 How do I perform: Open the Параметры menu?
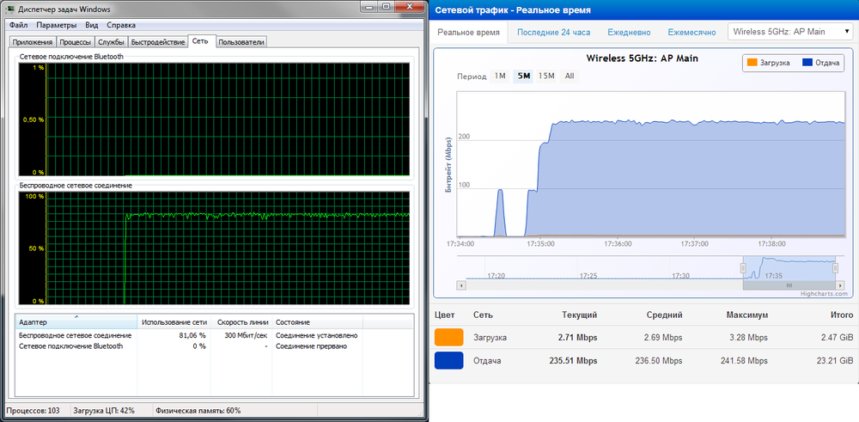pos(57,25)
